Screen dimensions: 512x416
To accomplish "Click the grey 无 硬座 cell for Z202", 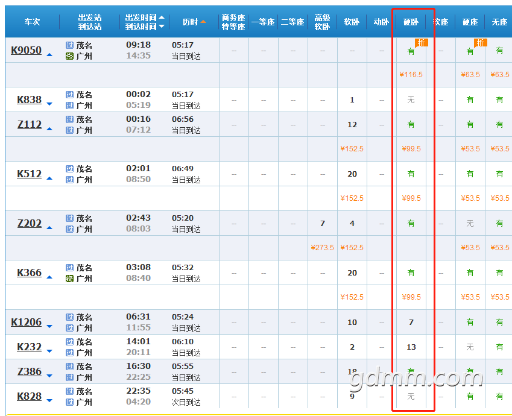I will pos(470,223).
